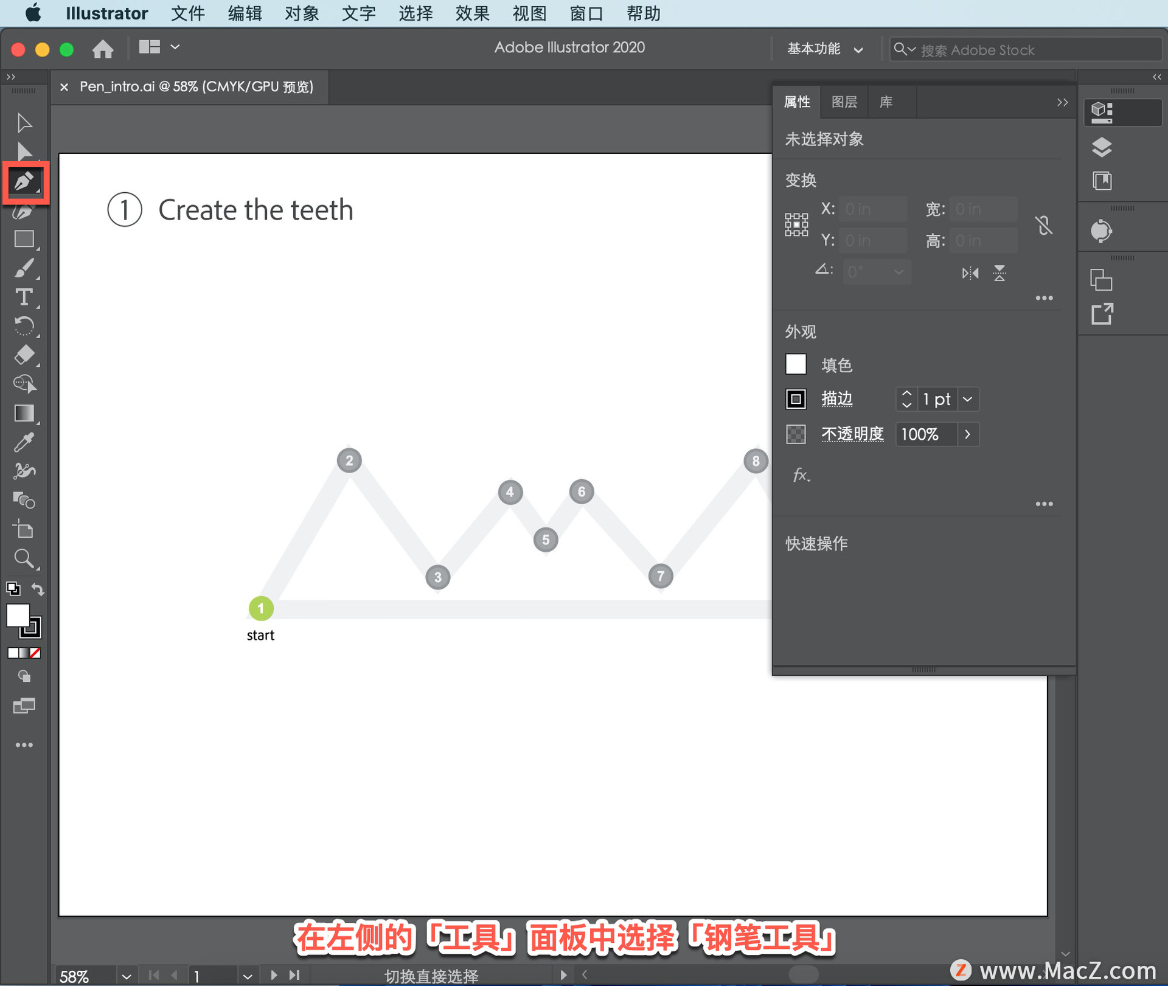
Task: Toggle constrain width and height proportions
Action: 1044,225
